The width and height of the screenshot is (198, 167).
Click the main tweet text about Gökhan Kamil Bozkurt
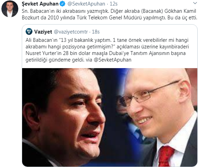tap(110, 14)
